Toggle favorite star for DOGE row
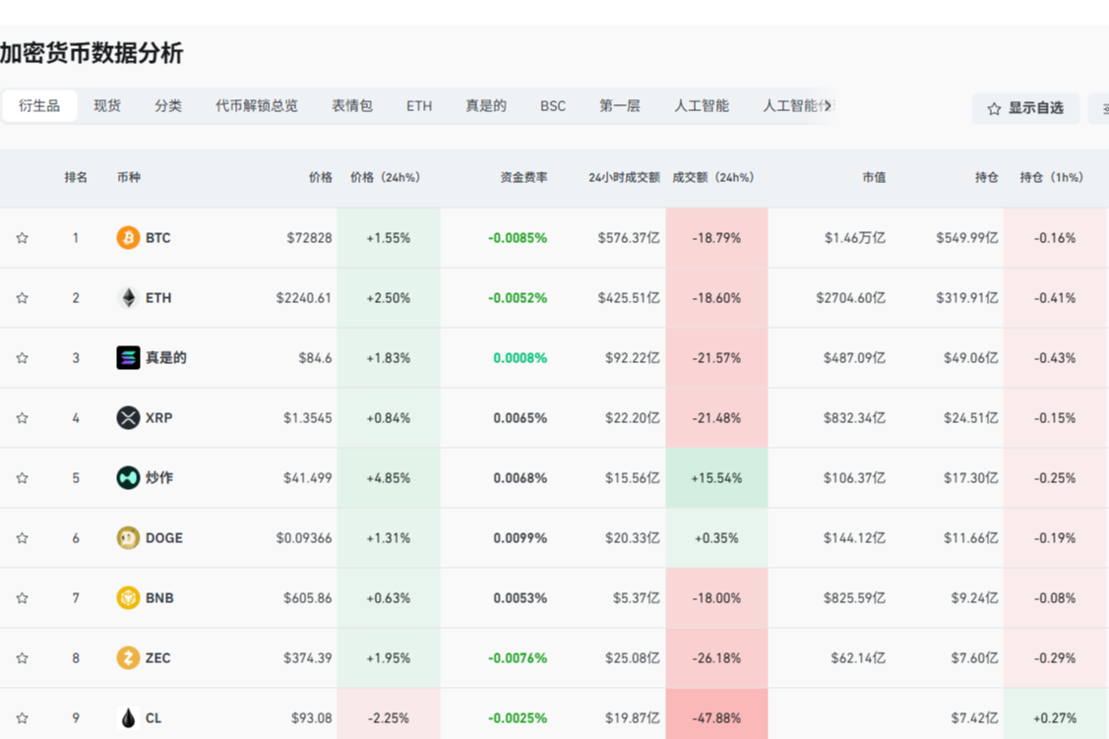Viewport: 1109px width, 739px height. 22,538
